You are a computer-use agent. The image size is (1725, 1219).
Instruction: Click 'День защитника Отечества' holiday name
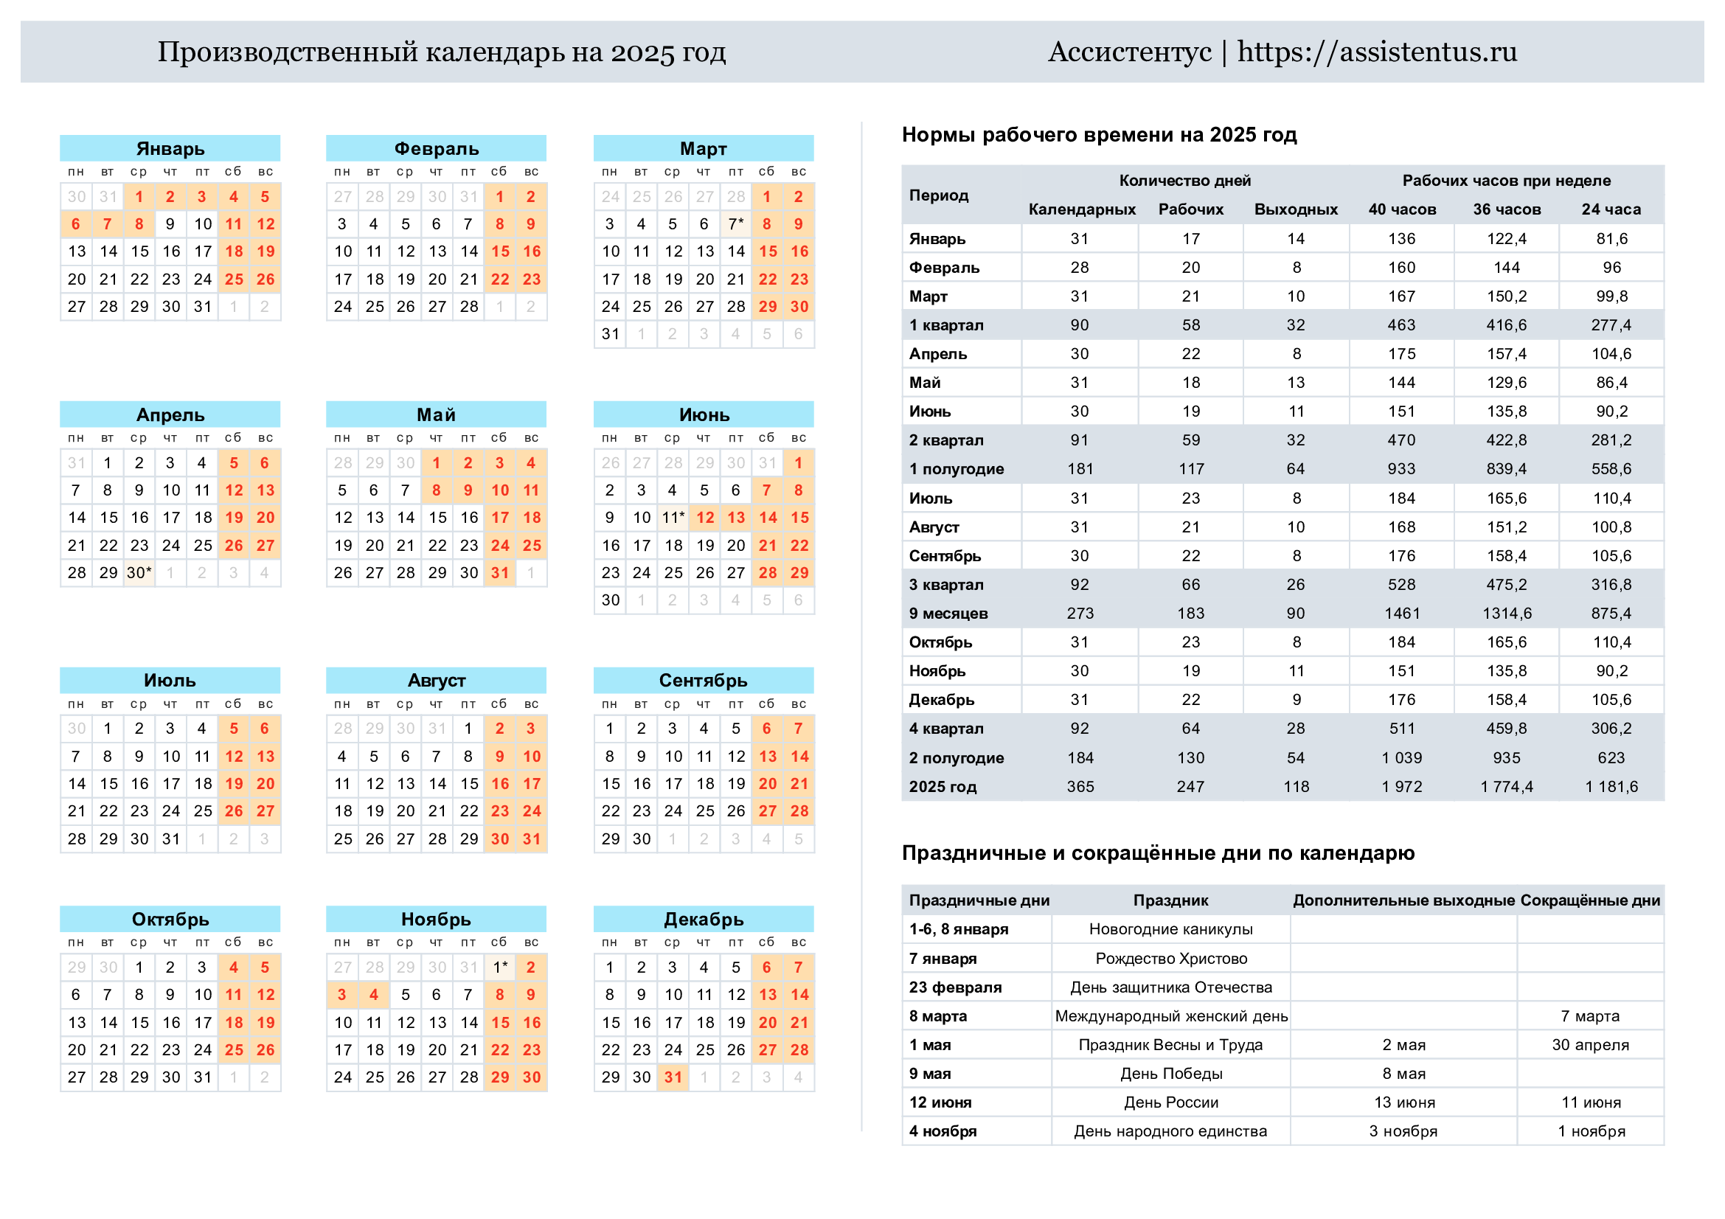(1170, 987)
